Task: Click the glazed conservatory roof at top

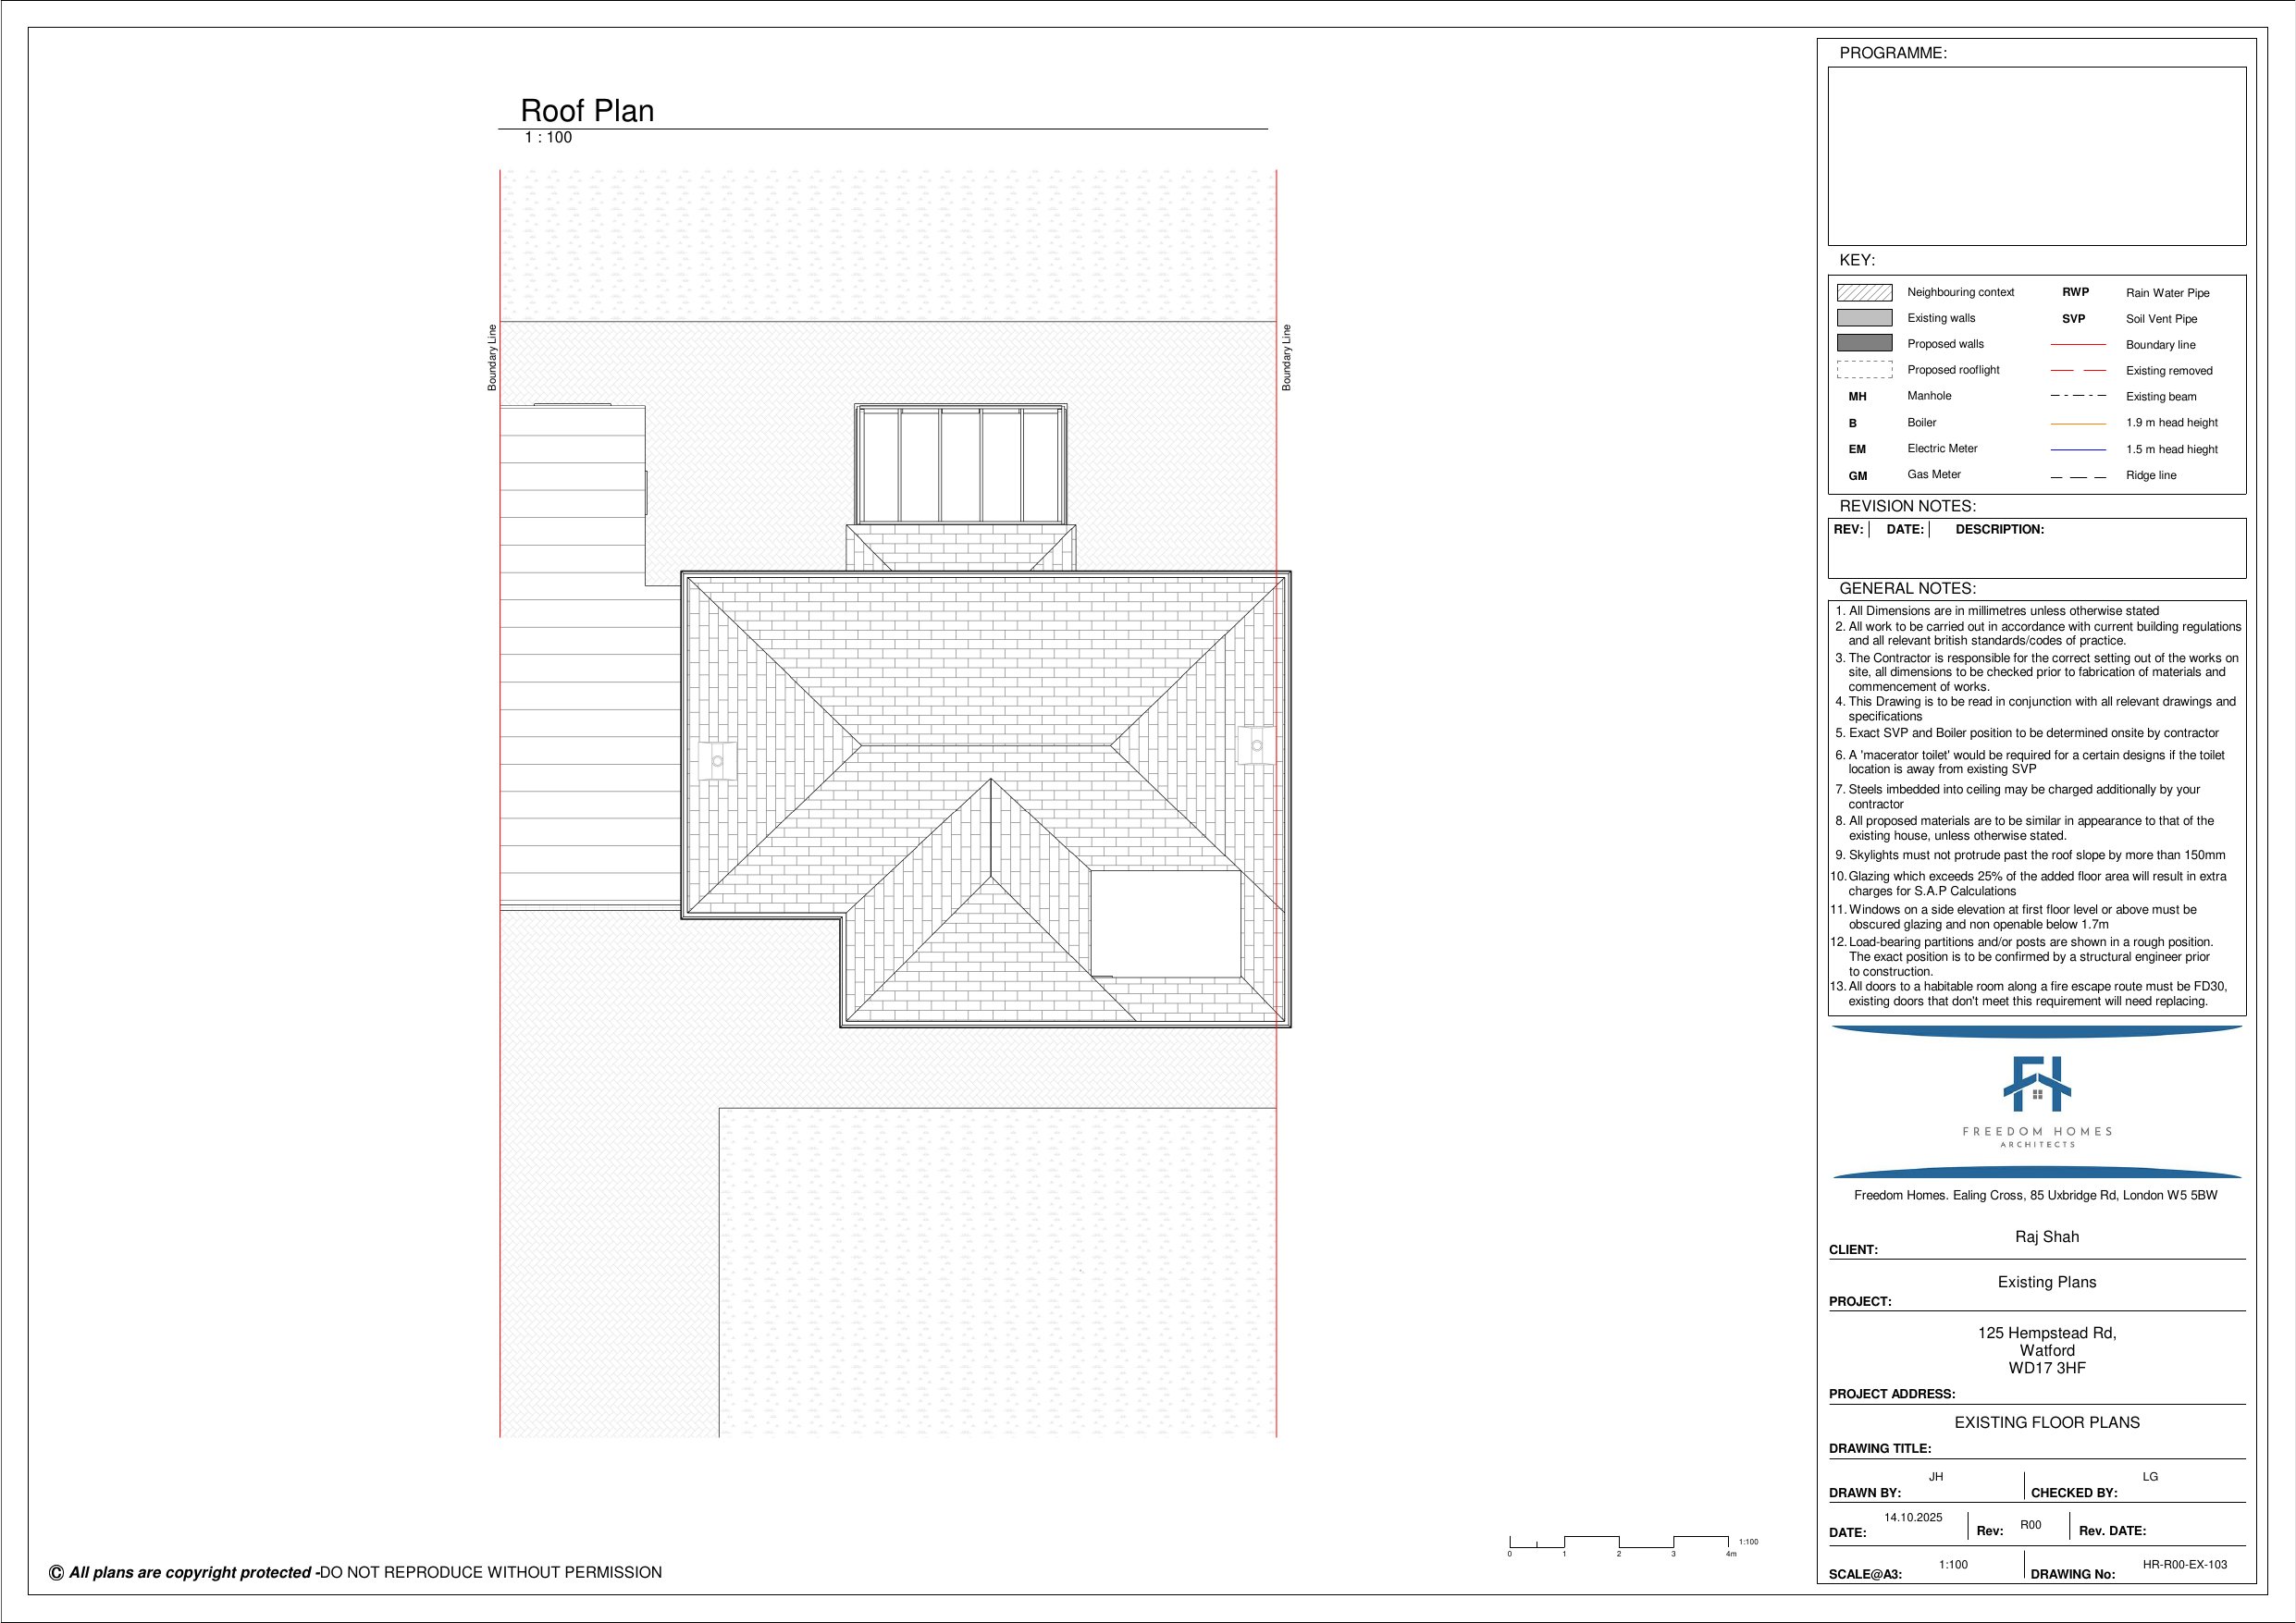Action: tap(960, 464)
